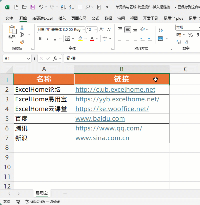This screenshot has height=205, width=200.
Task: Click the Cut scissors icon
Action: 22,27
